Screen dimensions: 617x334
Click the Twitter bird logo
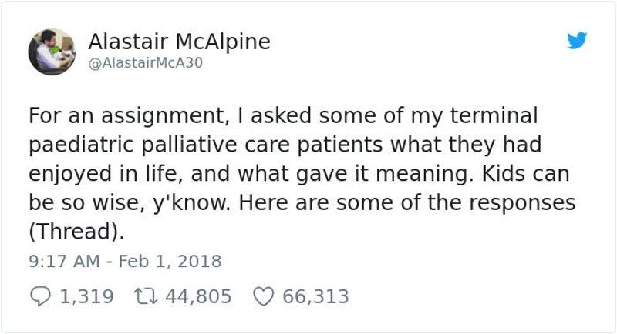[x=577, y=41]
